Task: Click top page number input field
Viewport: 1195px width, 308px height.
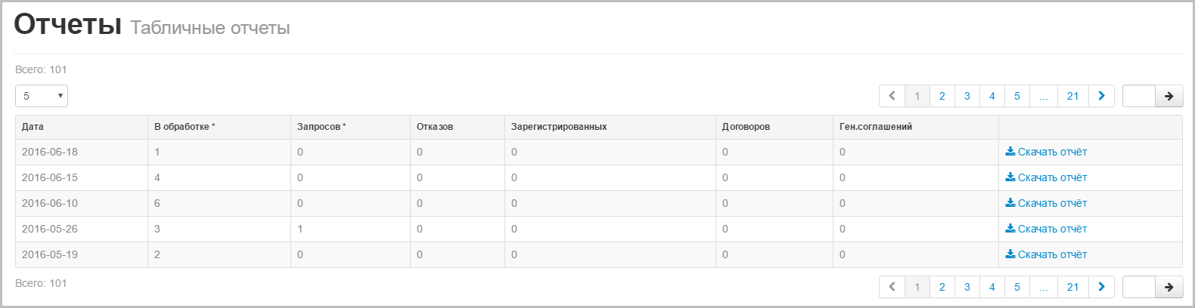Action: click(x=1138, y=96)
